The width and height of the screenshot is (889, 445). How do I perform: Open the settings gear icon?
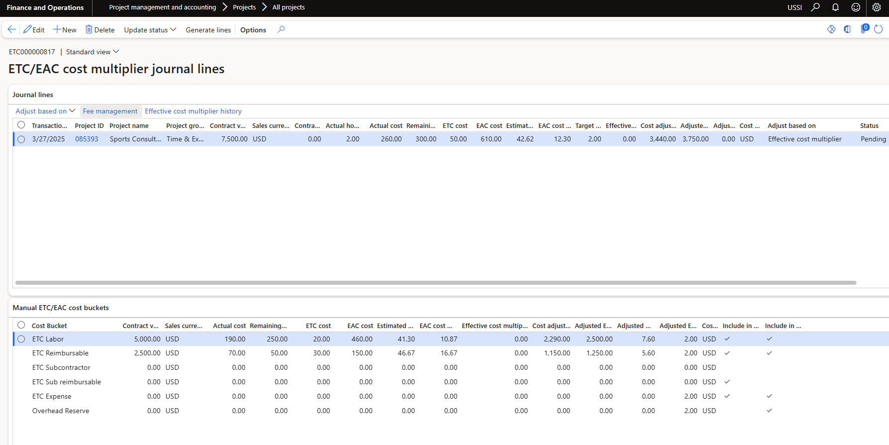[877, 7]
